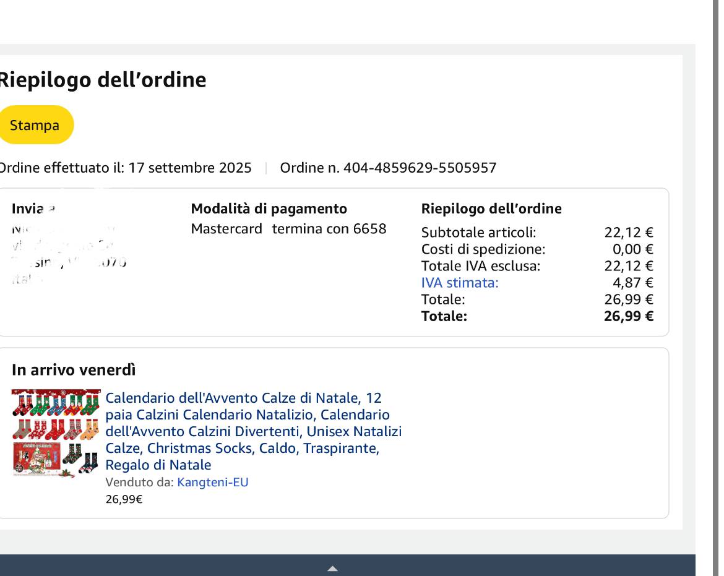
Task: Click the order date 17 settembre 2025
Action: pos(189,168)
